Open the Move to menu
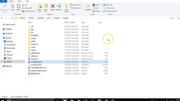The width and height of the screenshot is (180, 101). pyautogui.click(x=40, y=8)
